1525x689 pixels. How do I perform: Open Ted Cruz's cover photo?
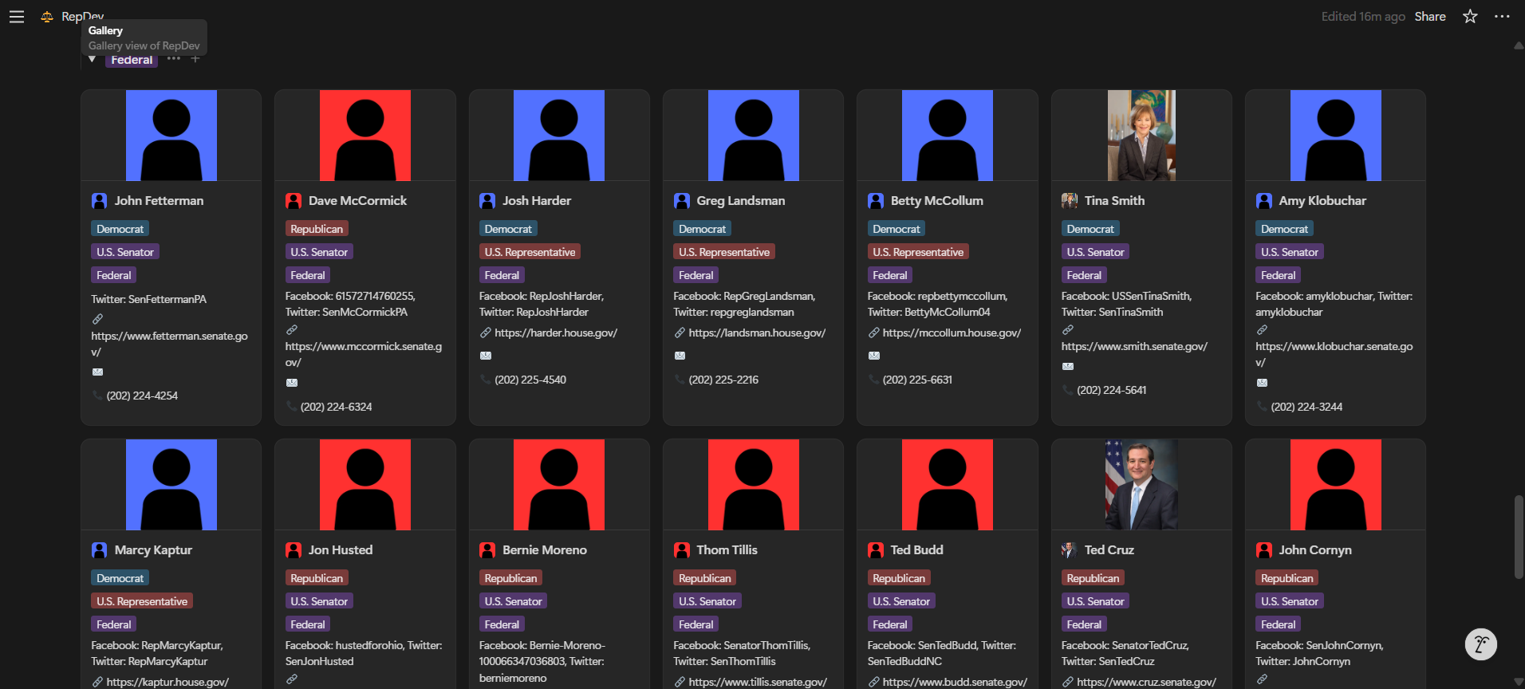(x=1141, y=485)
